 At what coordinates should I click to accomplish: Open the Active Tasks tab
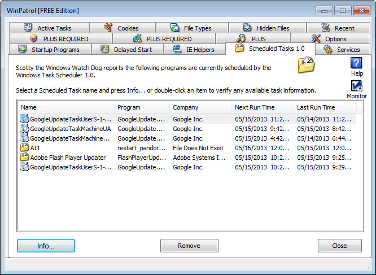click(49, 28)
